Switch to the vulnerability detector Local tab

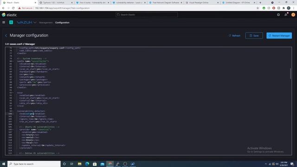click(x=129, y=3)
